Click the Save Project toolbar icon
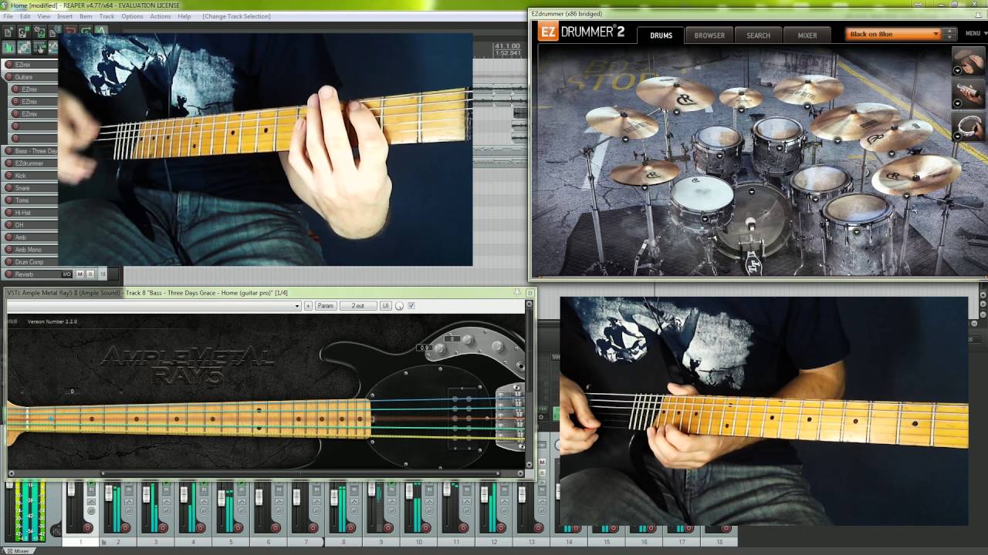 pos(39,31)
